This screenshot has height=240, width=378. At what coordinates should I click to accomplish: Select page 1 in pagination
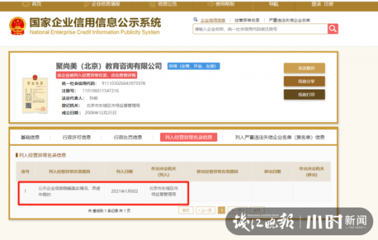point(221,211)
